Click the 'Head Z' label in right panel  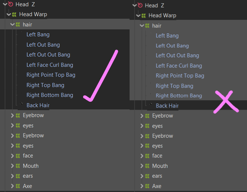click(155, 6)
